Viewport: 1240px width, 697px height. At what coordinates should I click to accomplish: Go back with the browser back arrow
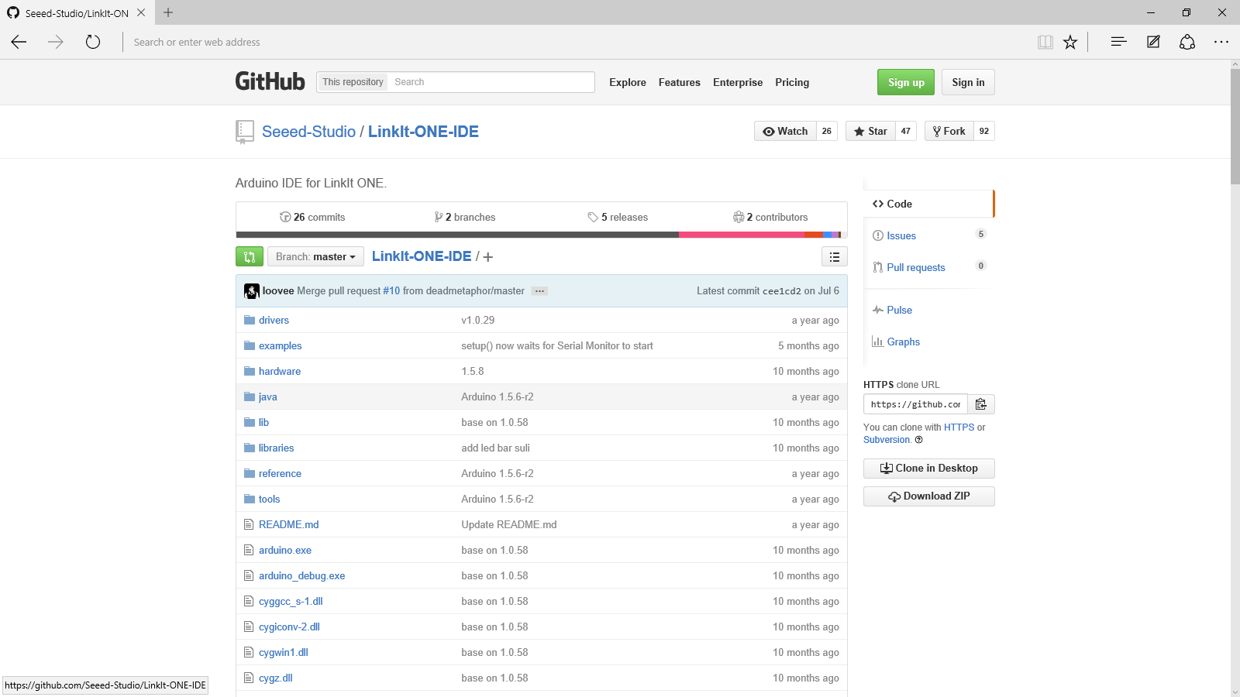[x=19, y=42]
